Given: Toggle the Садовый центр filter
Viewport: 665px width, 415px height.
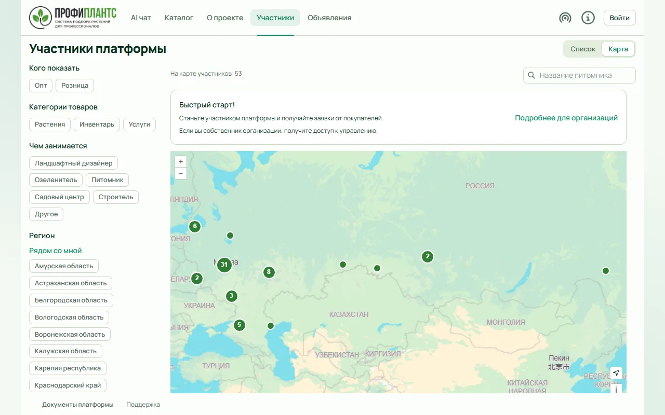Looking at the screenshot, I should click(x=59, y=197).
